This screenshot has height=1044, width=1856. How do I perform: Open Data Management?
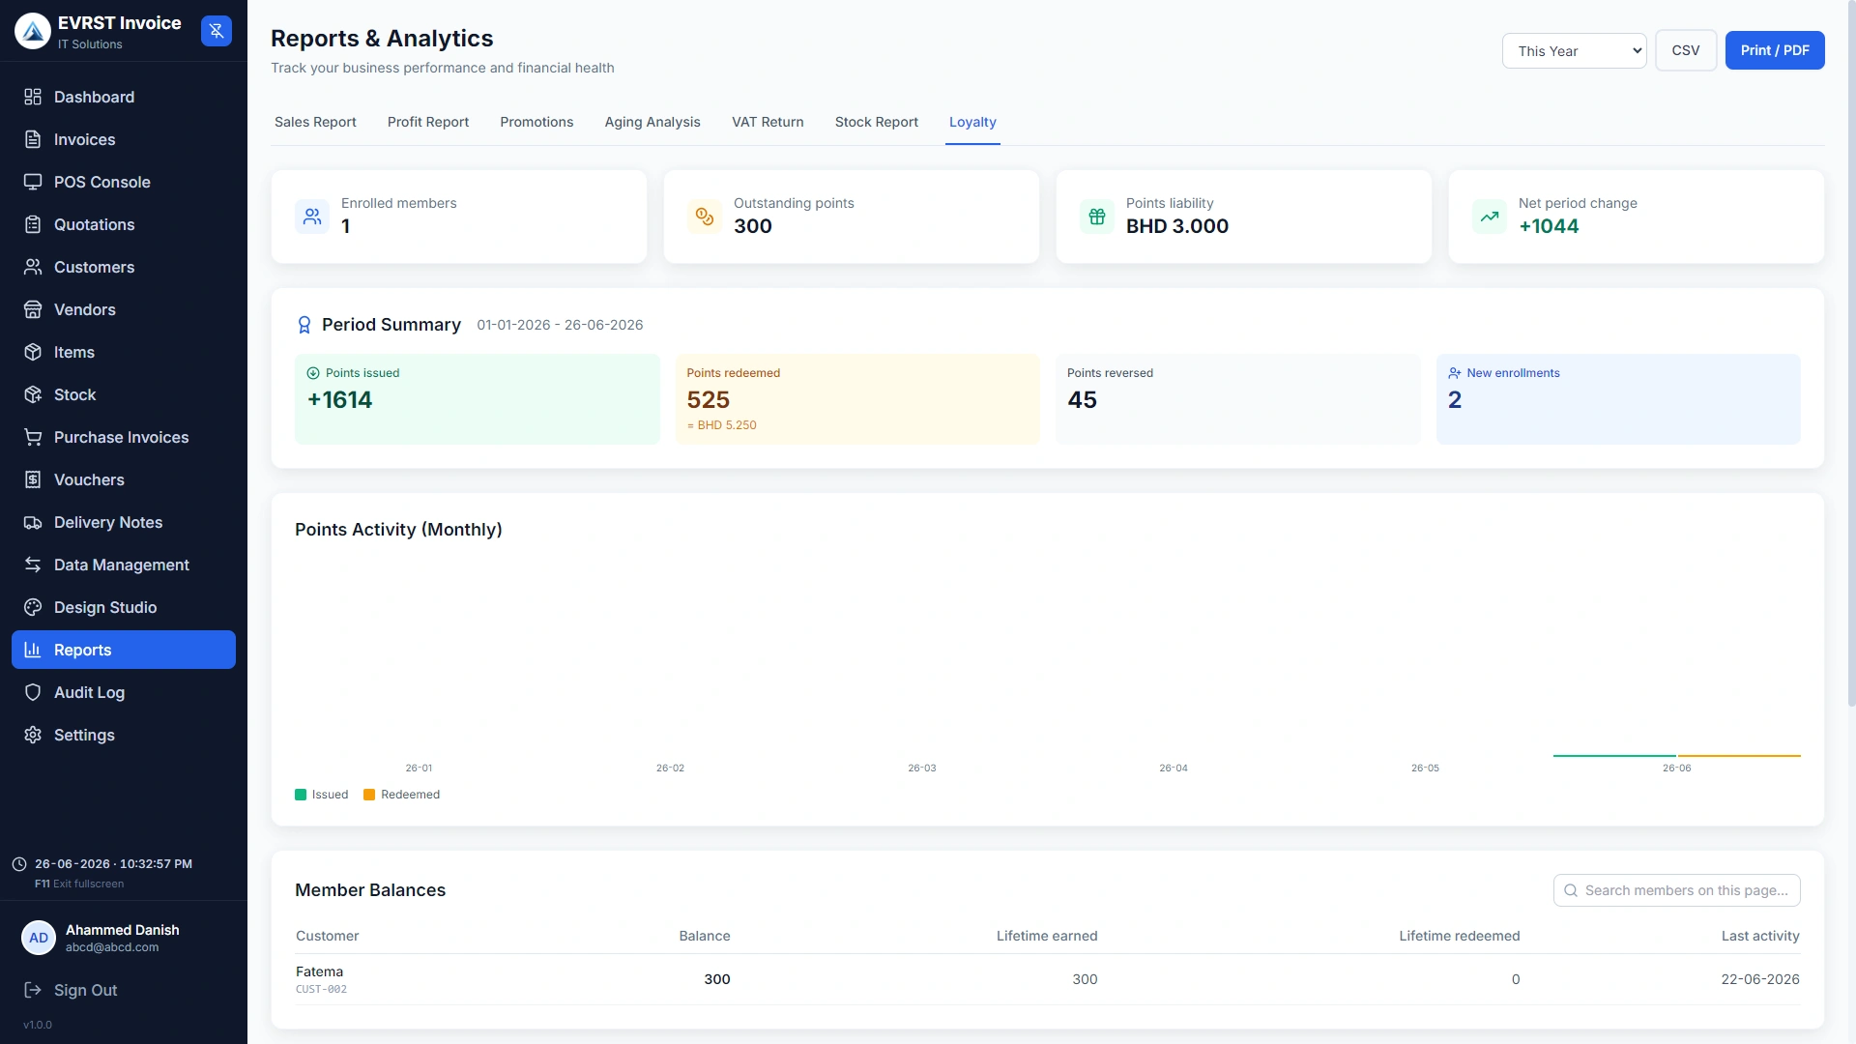(124, 565)
